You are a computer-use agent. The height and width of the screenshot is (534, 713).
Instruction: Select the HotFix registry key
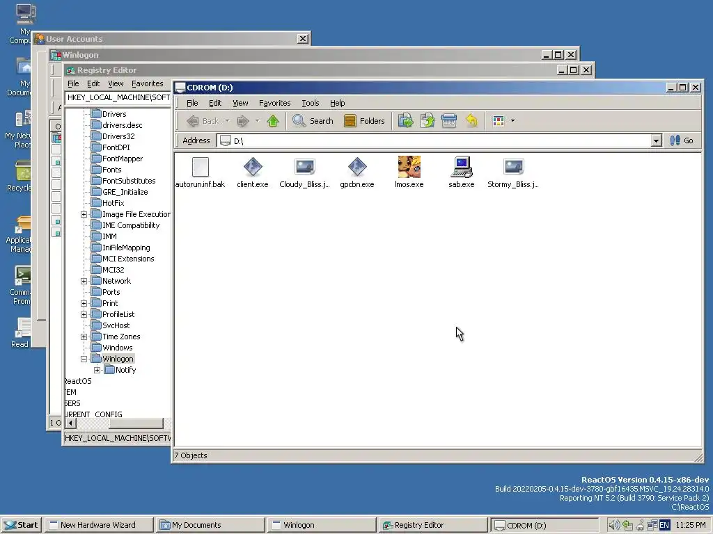tap(113, 203)
